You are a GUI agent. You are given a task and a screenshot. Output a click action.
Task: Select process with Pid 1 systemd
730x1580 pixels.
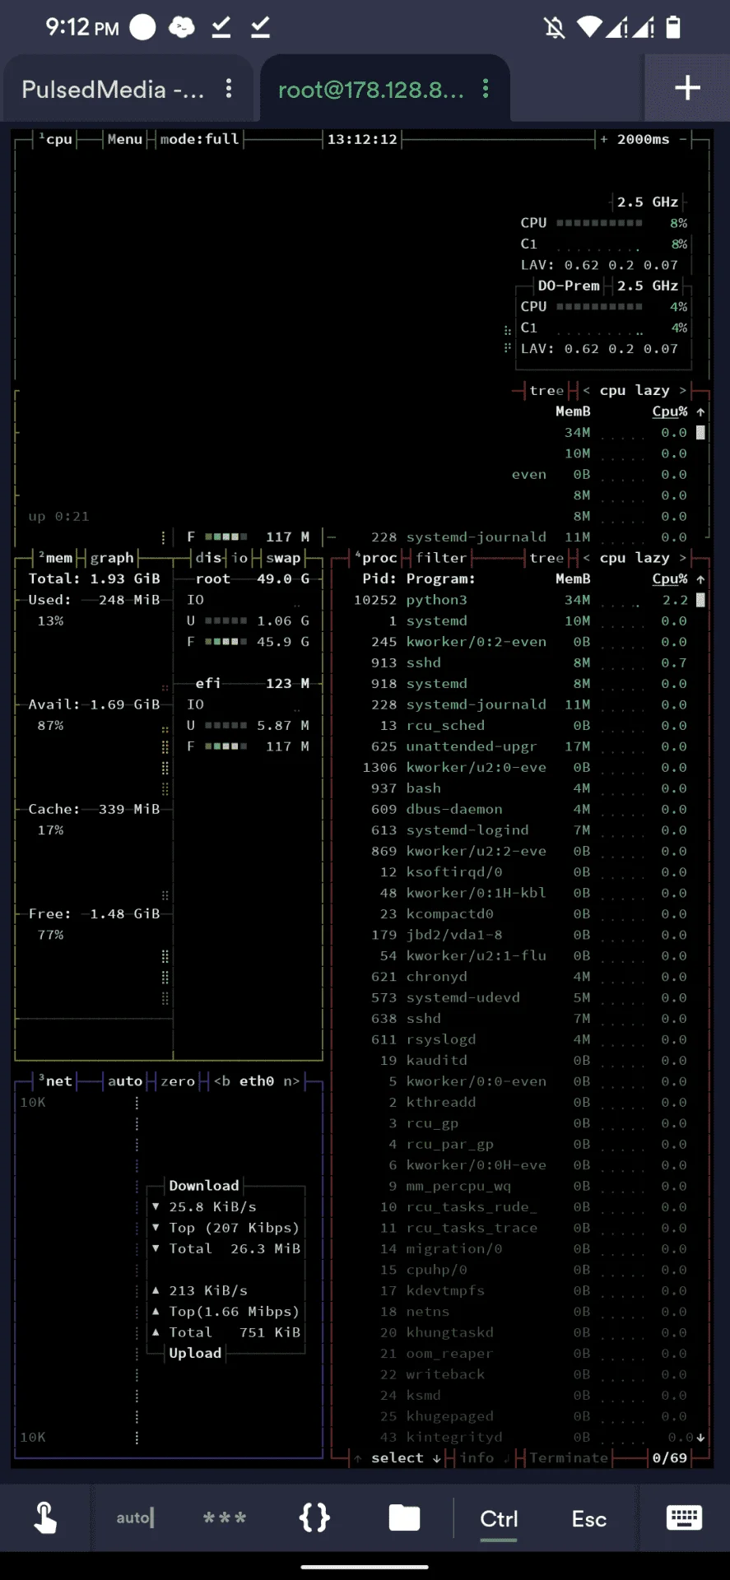pyautogui.click(x=520, y=621)
